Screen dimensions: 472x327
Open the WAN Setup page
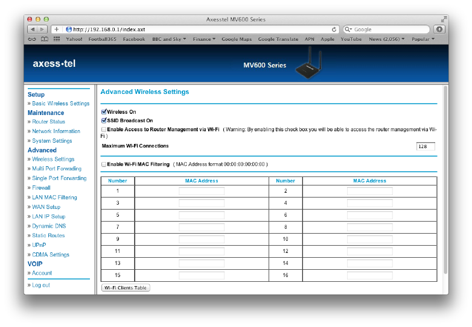[x=46, y=207]
